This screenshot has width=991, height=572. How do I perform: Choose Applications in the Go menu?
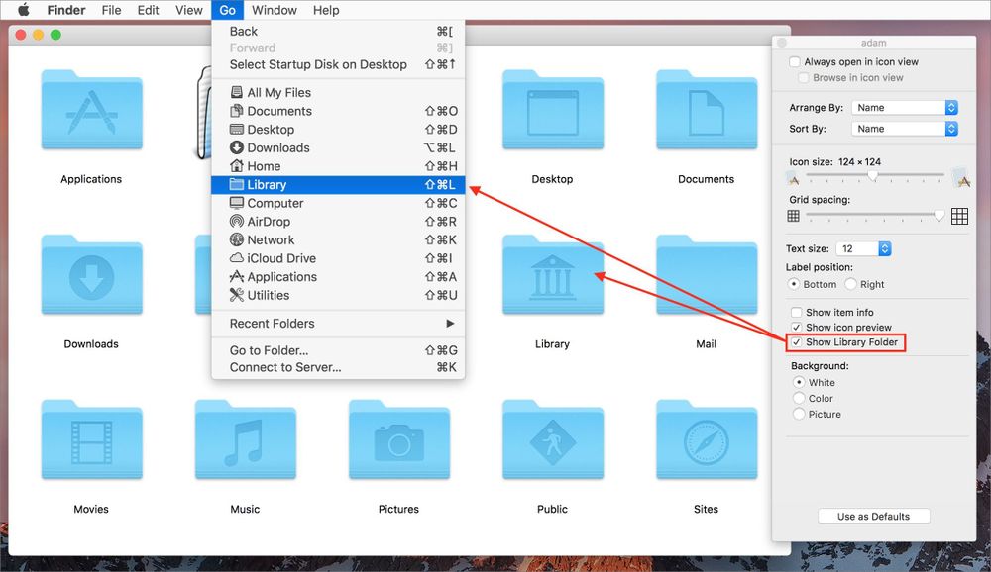[x=338, y=276]
